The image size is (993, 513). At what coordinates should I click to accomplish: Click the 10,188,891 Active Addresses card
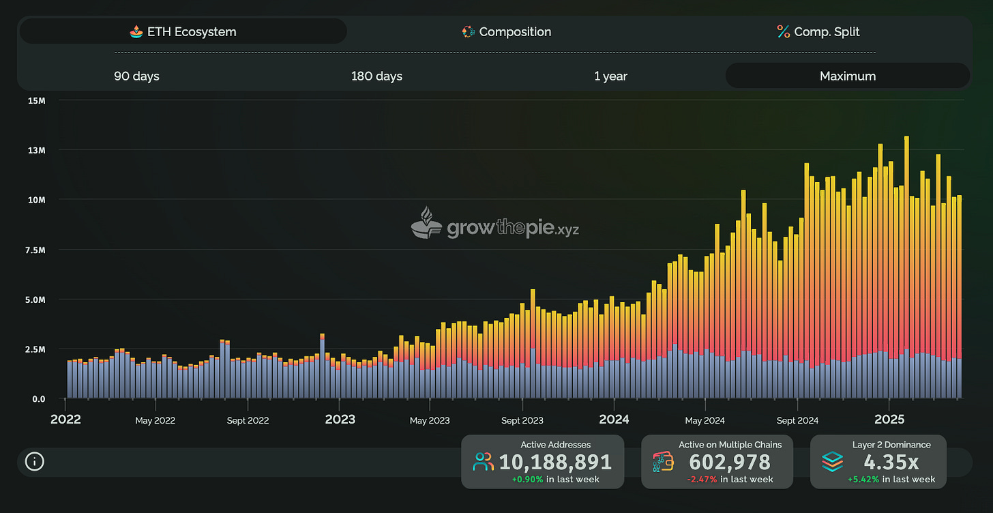[543, 462]
